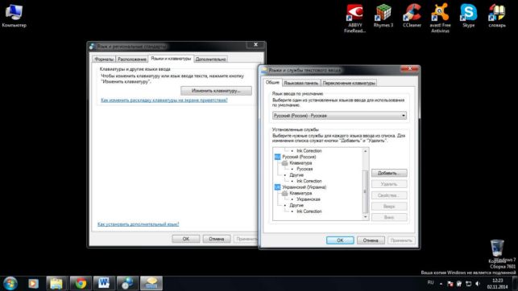Open default input language dropdown
This screenshot has height=291, width=518.
(x=339, y=116)
